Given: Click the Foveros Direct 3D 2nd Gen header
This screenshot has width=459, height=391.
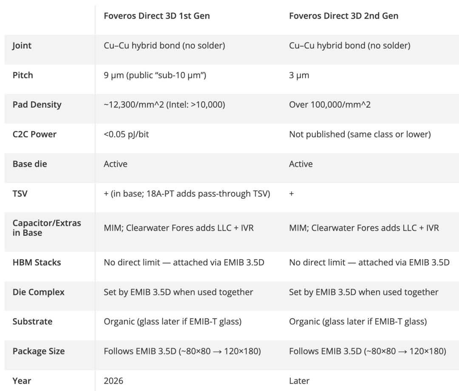Looking at the screenshot, I should click(343, 16).
